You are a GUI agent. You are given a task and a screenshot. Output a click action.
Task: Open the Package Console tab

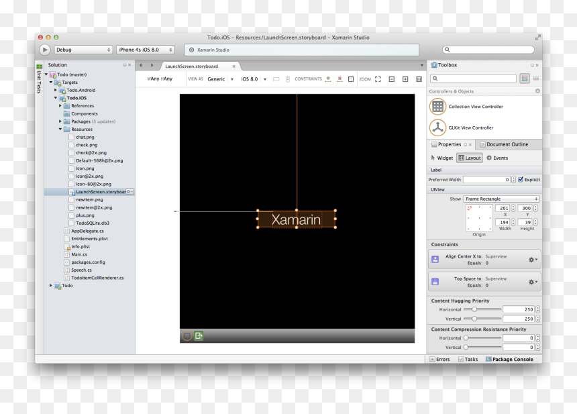[509, 359]
